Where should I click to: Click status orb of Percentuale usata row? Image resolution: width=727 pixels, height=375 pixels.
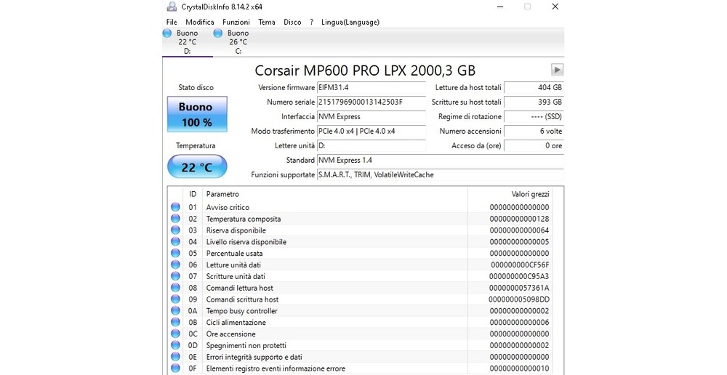pos(175,253)
